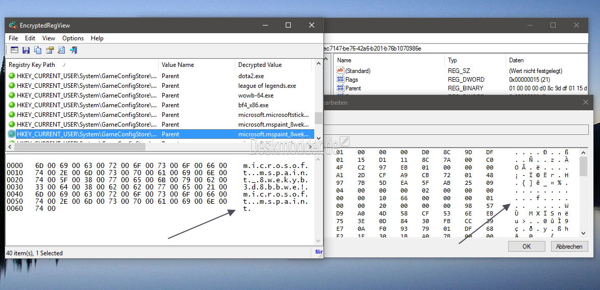Open the File menu
600x290 pixels.
point(13,38)
